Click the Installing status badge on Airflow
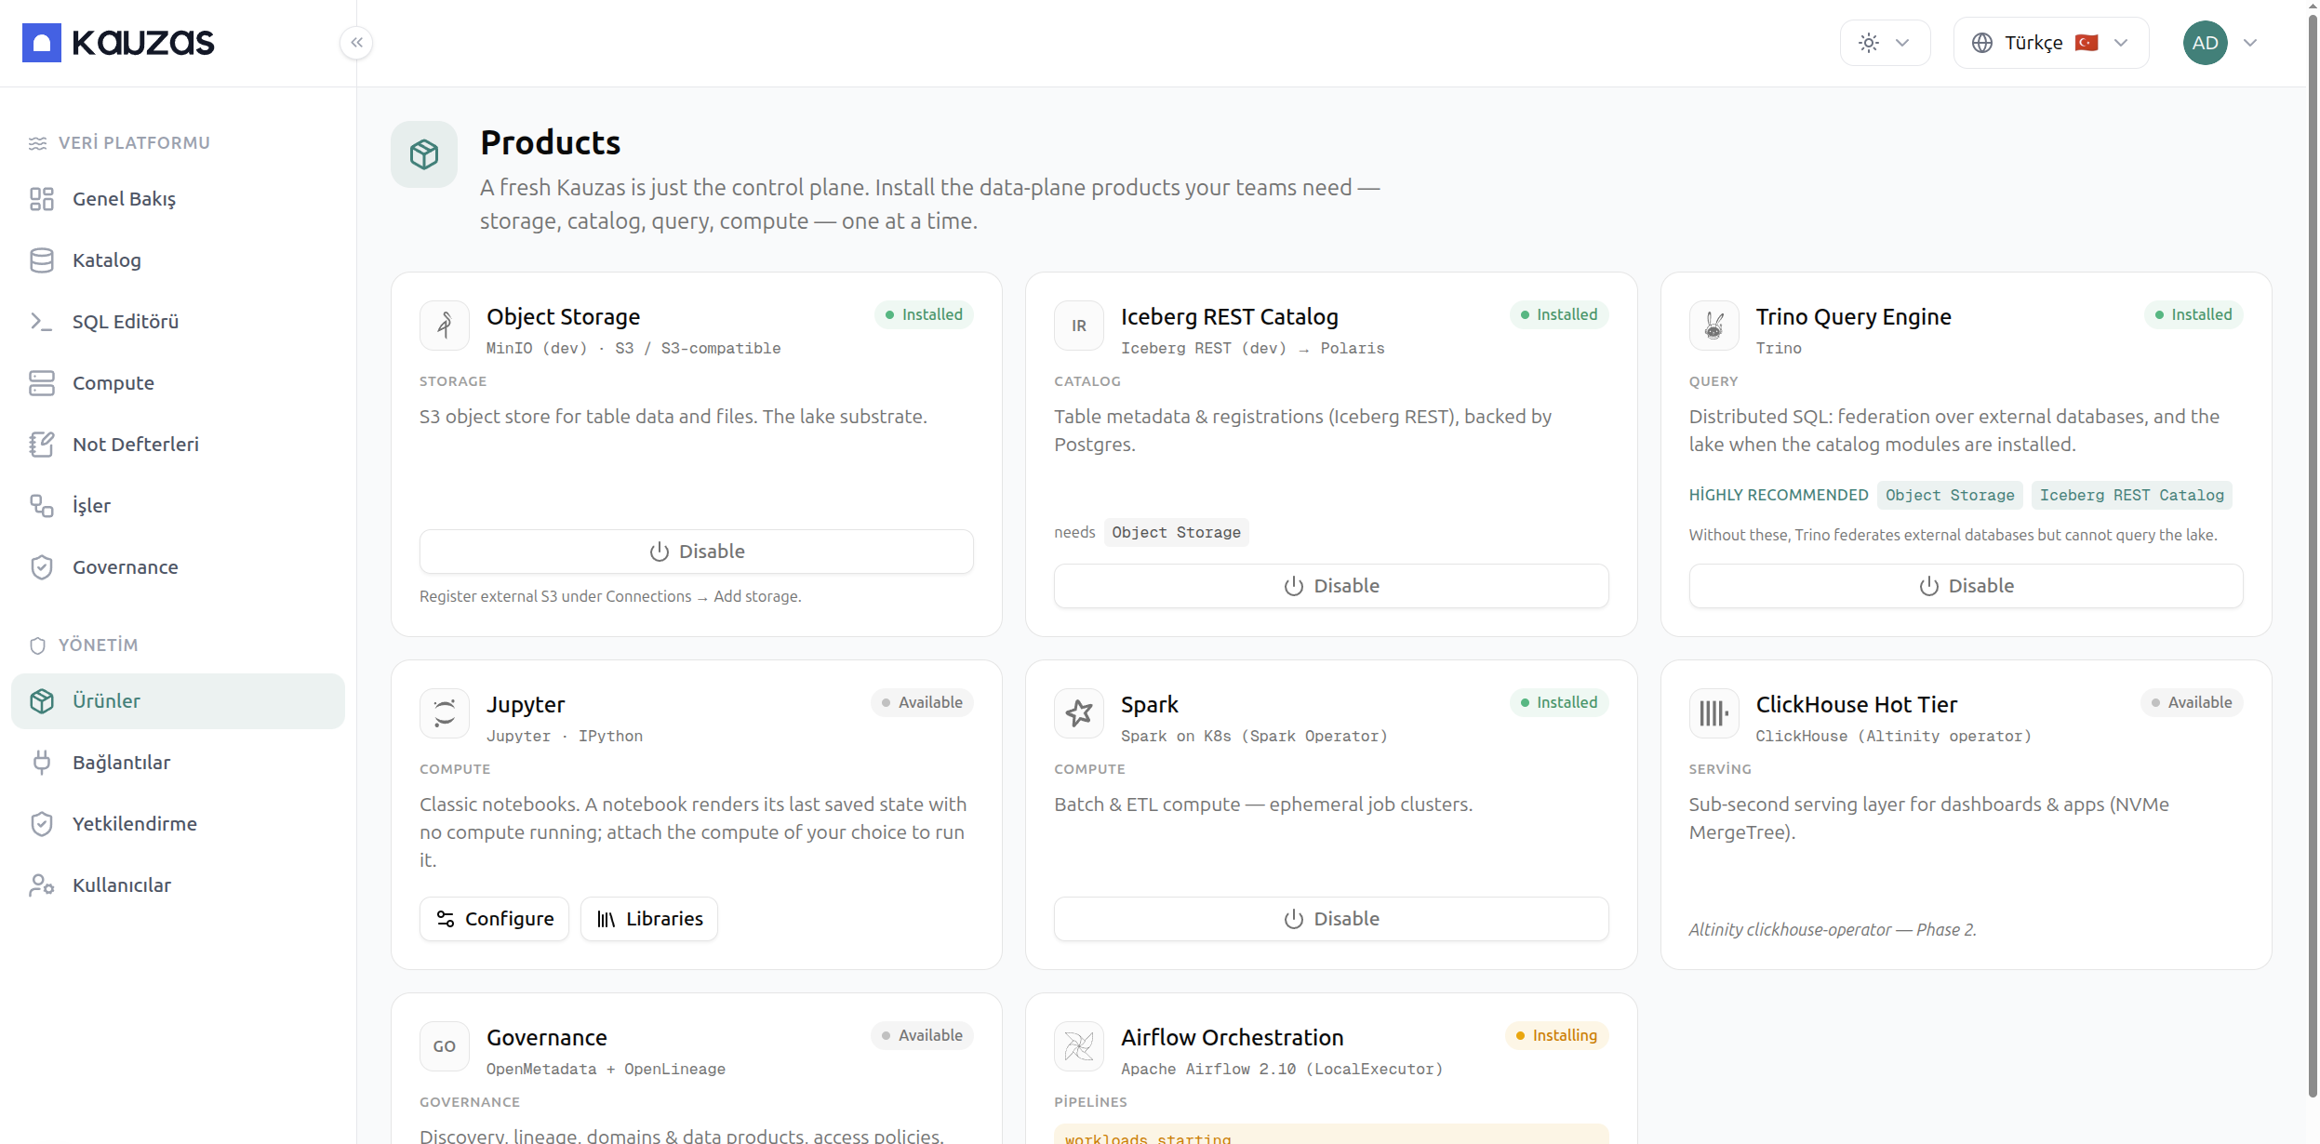Image resolution: width=2320 pixels, height=1144 pixels. pos(1556,1035)
